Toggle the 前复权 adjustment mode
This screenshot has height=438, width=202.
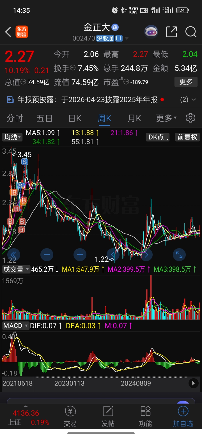tap(187, 137)
